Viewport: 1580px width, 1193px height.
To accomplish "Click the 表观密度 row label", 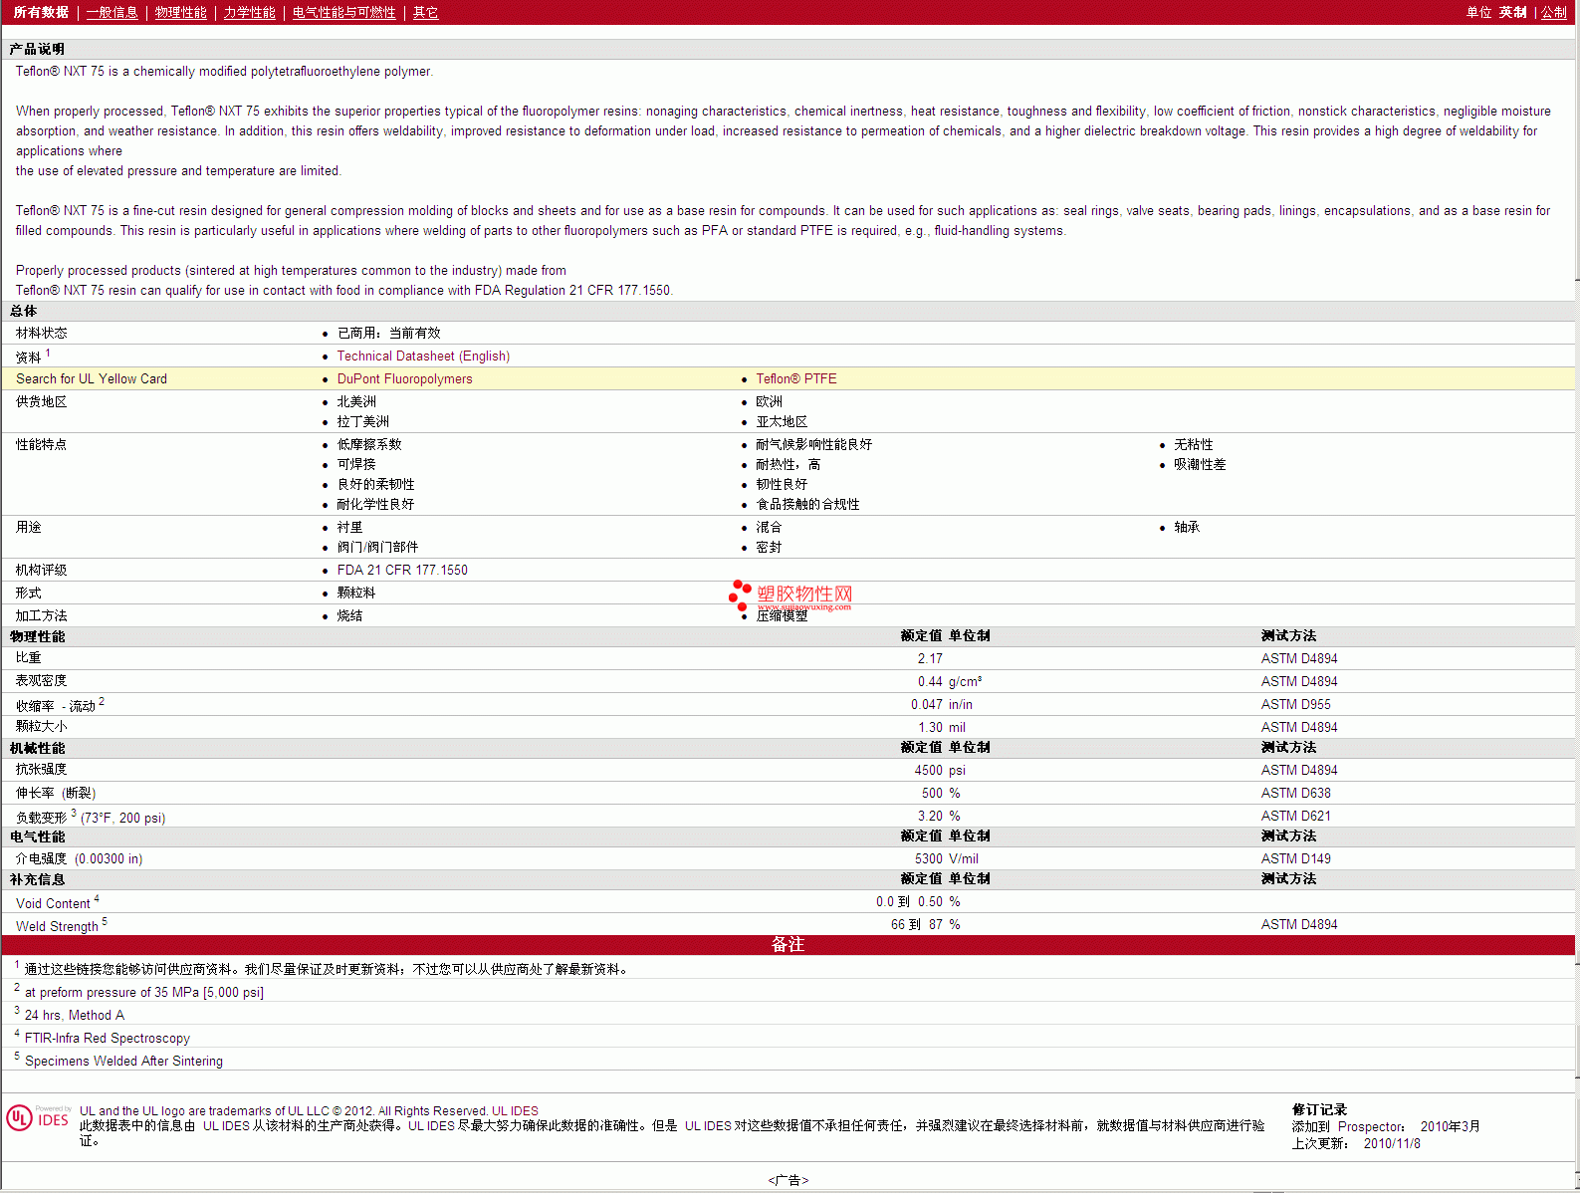I will (41, 680).
